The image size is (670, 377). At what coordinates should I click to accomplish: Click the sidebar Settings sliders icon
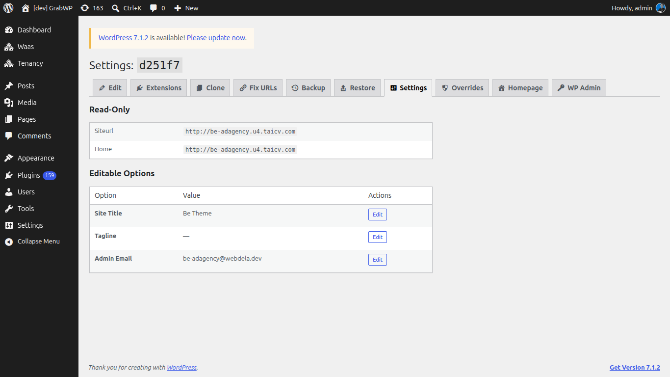click(x=9, y=225)
